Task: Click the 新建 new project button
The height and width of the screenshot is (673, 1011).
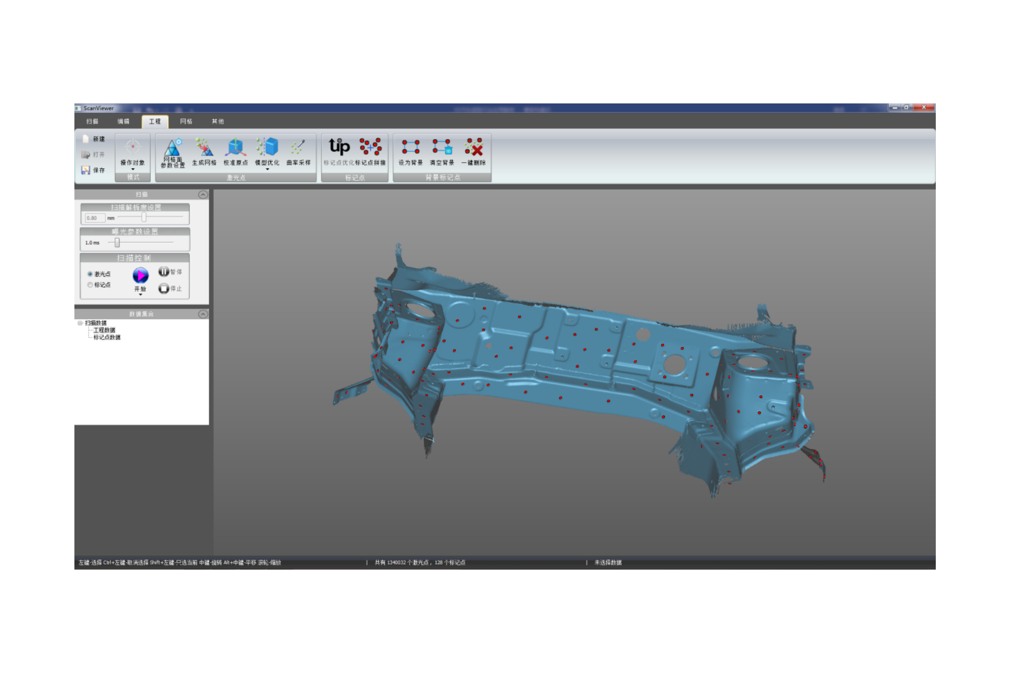Action: [x=94, y=139]
